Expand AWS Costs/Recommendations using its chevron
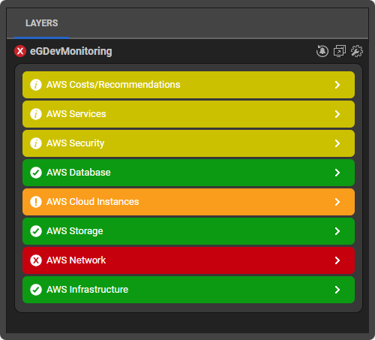The image size is (375, 340). [337, 85]
